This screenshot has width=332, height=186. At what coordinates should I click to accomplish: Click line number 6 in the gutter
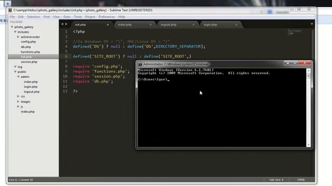[66, 56]
